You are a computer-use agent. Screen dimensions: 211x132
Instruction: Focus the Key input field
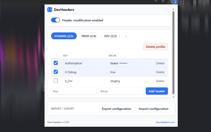[x=74, y=91]
